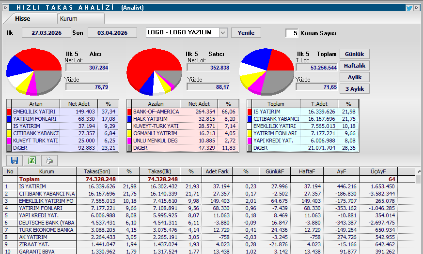Click the Toplam header in top-right table
Image resolution: width=423 pixels, height=254 pixels.
click(276, 104)
